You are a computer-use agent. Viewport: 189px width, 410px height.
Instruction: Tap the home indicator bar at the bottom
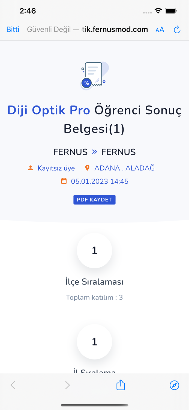click(94, 405)
